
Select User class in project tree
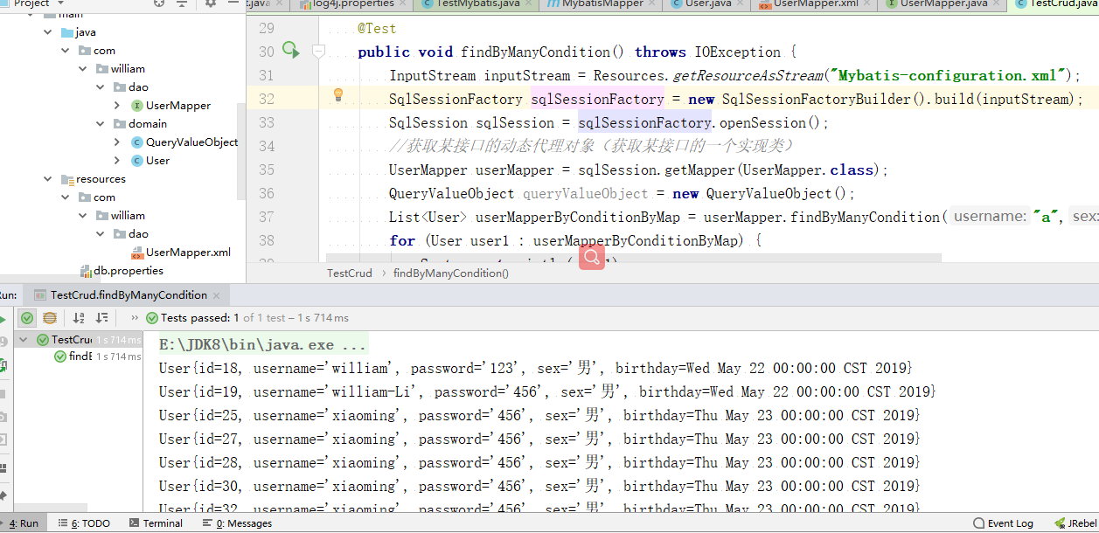click(x=150, y=161)
